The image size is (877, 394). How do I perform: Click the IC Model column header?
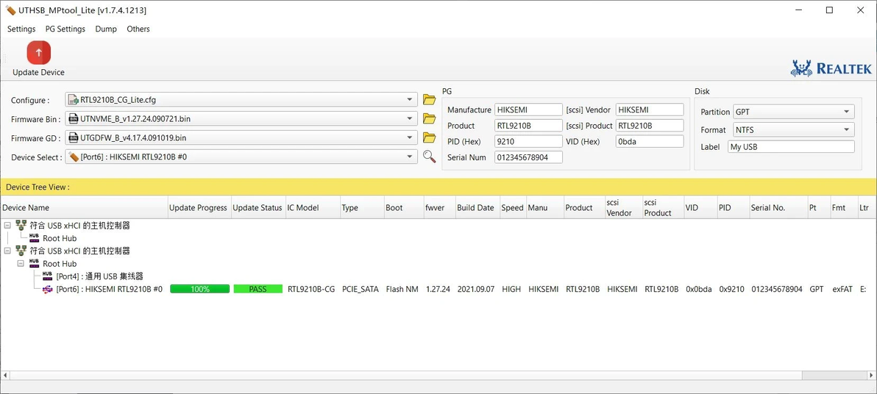click(x=313, y=207)
